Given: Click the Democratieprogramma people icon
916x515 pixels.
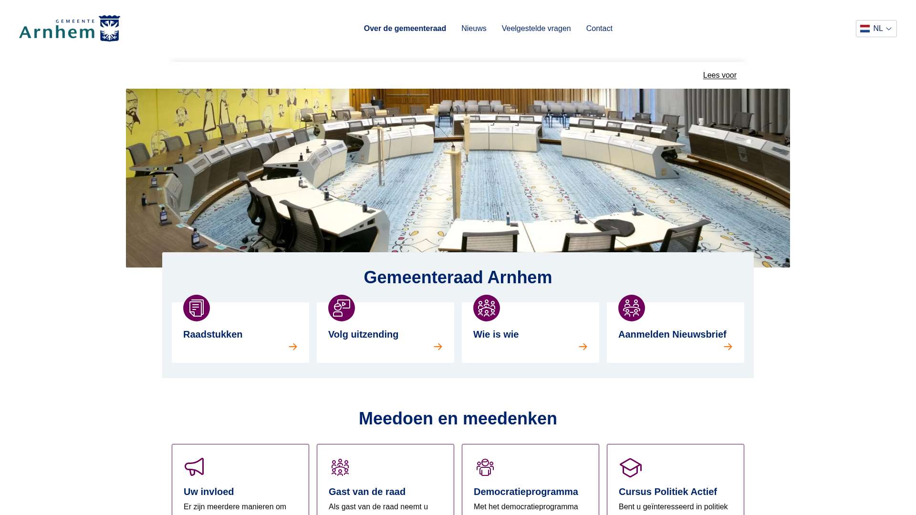Looking at the screenshot, I should coord(485,467).
